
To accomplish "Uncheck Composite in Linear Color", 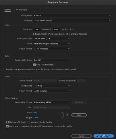I will tap(7, 126).
